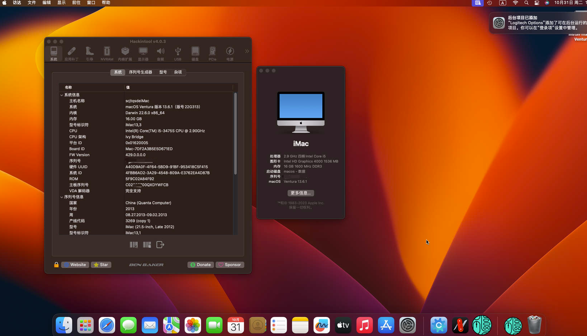Open the 帮助 menu
Image resolution: width=587 pixels, height=336 pixels.
click(106, 3)
